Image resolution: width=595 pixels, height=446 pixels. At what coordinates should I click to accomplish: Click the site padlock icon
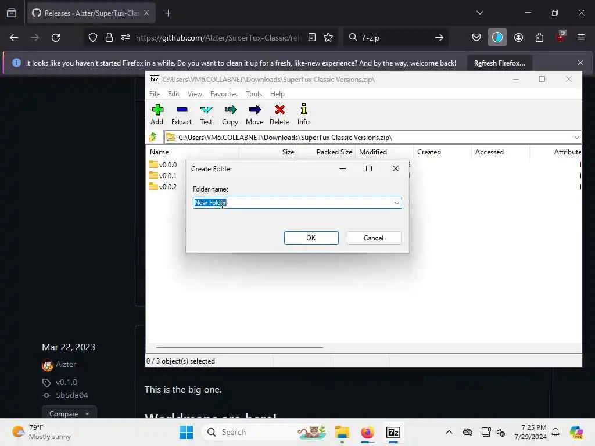click(x=109, y=38)
